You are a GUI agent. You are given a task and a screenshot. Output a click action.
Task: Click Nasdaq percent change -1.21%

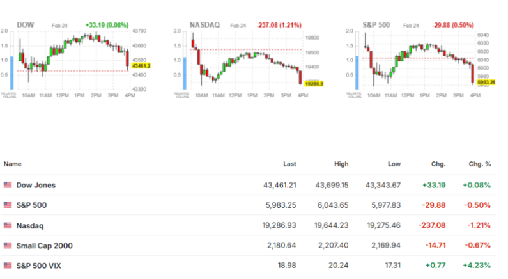click(479, 225)
